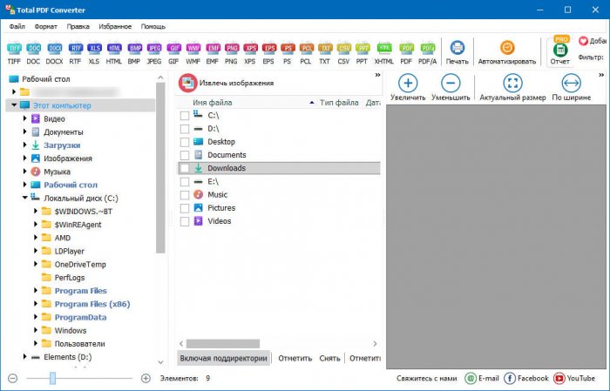Choose CSV output format
Image resolution: width=610 pixels, height=391 pixels.
[x=344, y=49]
